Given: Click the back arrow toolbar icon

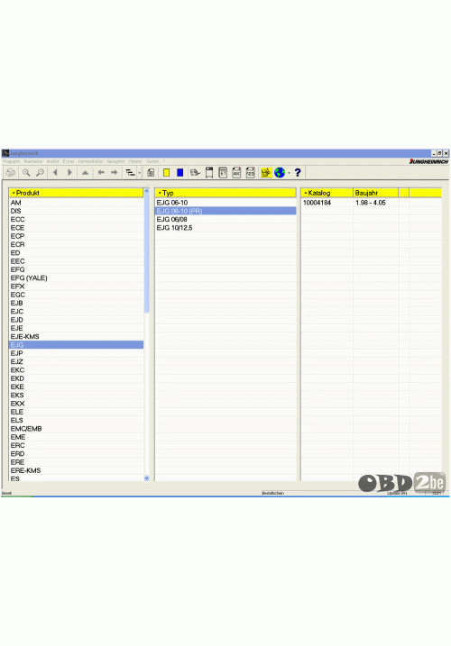Looking at the screenshot, I should click(x=101, y=173).
